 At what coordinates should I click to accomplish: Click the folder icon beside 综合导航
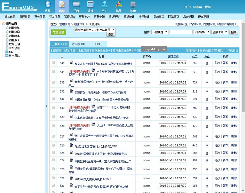[7, 56]
